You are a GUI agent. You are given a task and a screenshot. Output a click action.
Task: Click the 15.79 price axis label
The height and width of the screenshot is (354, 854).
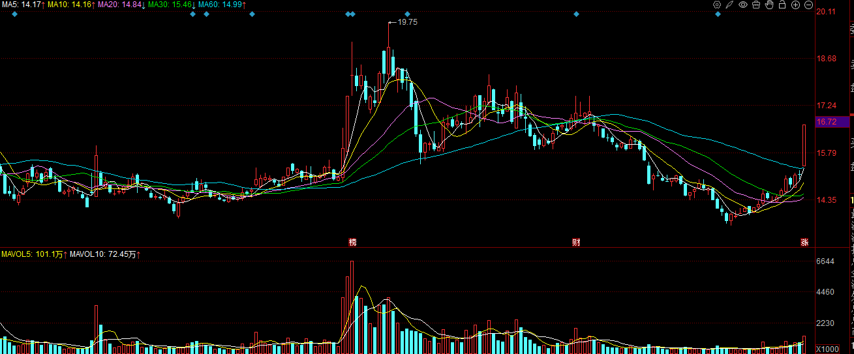pos(827,153)
